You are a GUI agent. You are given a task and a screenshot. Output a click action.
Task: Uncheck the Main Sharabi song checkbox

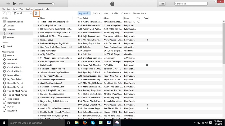tap(38, 65)
